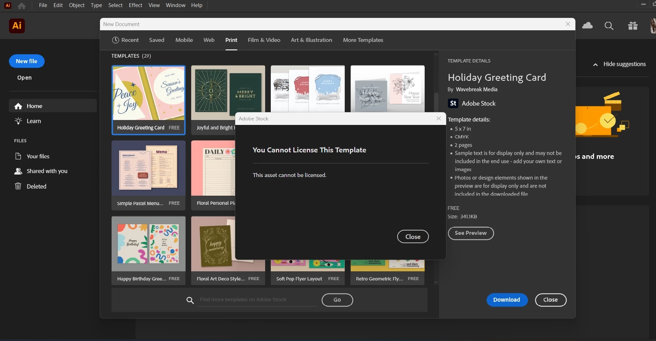Click Close button beside Download
This screenshot has width=656, height=341.
tap(551, 300)
